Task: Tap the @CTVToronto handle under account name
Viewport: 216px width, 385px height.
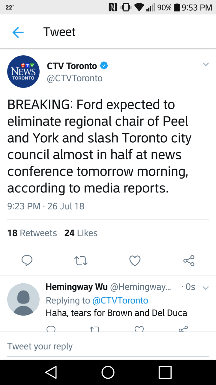Action: 75,78
